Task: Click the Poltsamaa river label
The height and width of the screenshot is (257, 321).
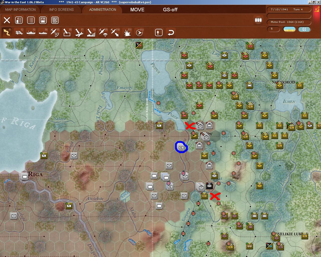Action: pyautogui.click(x=101, y=65)
